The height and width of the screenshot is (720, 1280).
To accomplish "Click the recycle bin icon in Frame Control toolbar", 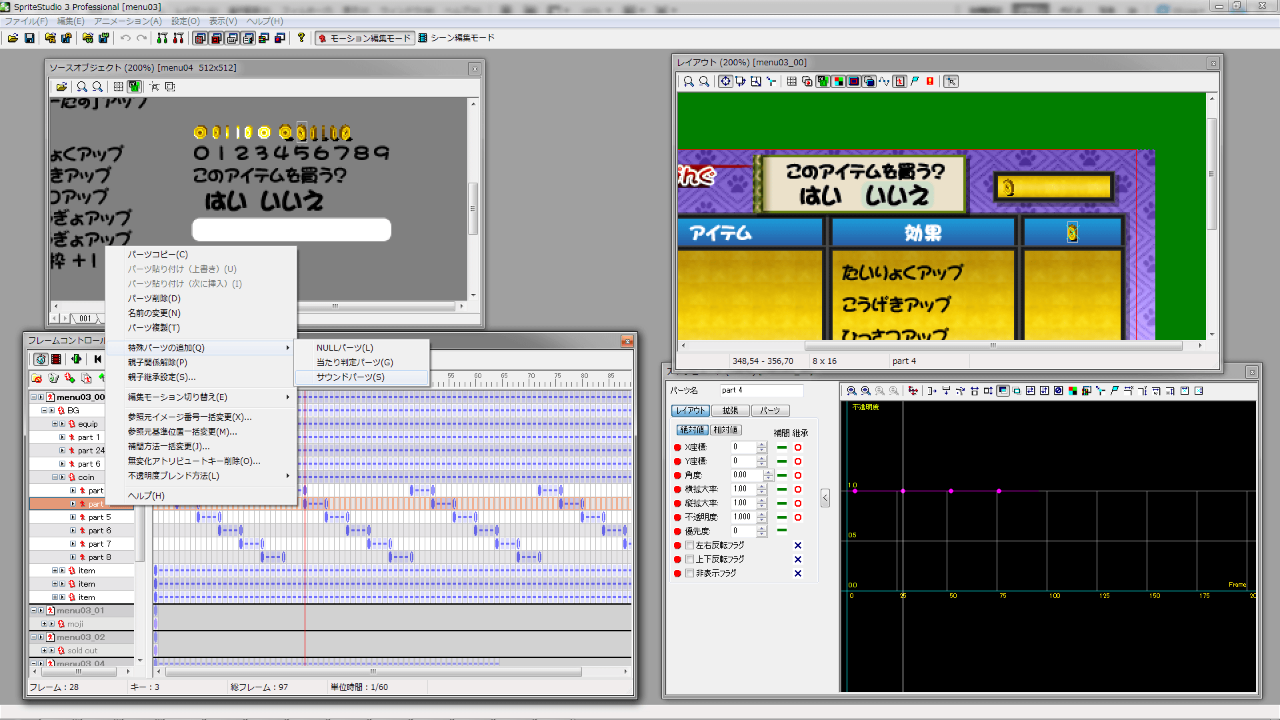I will tap(53, 378).
